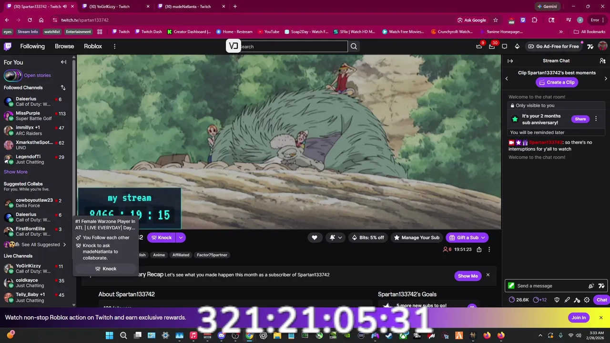Viewport: 610px width, 343px height.
Task: Open chat settings gear icon
Action: click(587, 300)
